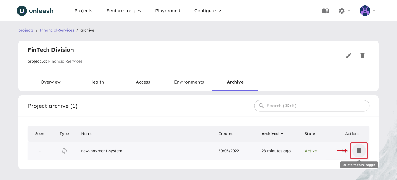Viewport: 397px width, 180px height.
Task: Expand the chevron beside the user avatar
Action: tap(374, 11)
